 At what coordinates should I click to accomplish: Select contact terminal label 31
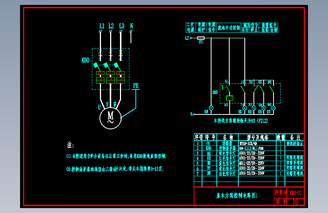[250, 82]
